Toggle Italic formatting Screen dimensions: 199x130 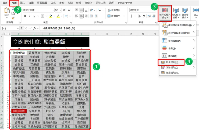(30, 16)
